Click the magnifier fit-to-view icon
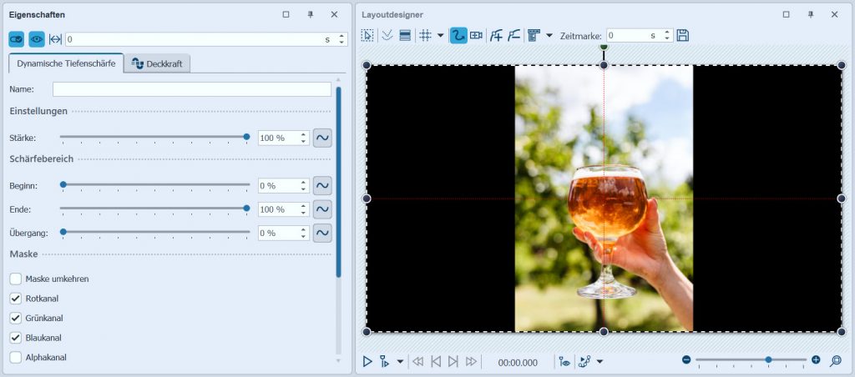The width and height of the screenshot is (855, 377). [835, 360]
